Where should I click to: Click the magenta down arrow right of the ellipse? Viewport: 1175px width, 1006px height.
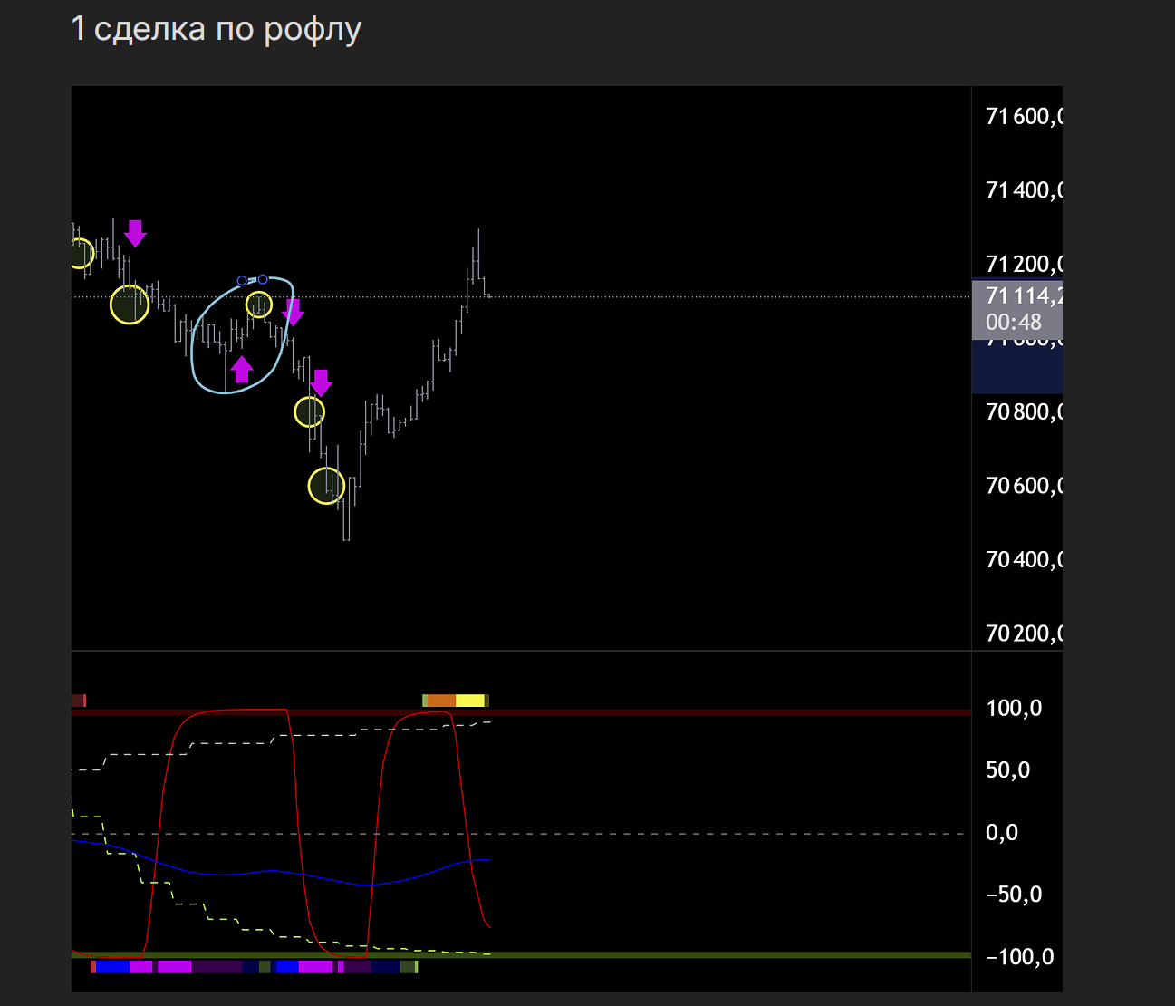[x=293, y=313]
